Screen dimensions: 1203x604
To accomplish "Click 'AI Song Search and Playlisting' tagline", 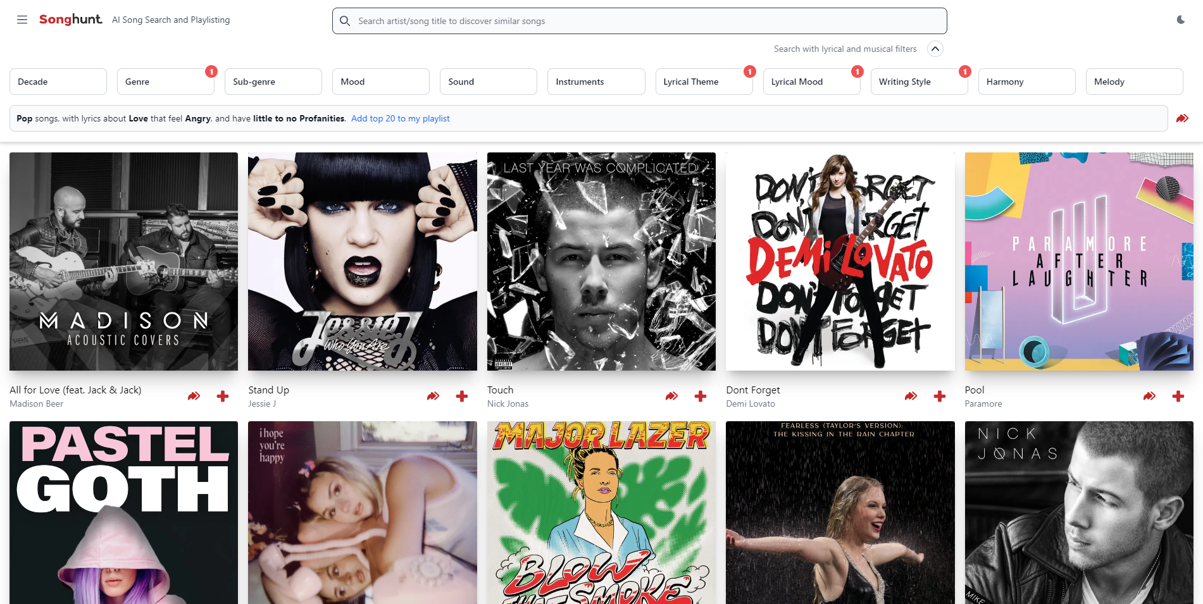I will (x=171, y=20).
